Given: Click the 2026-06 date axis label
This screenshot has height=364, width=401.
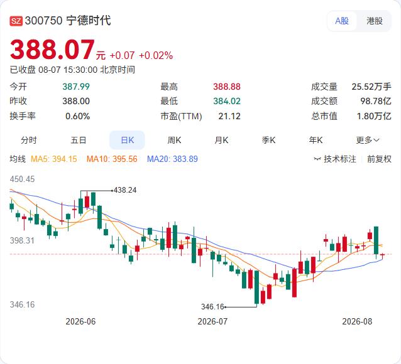Looking at the screenshot, I should click(80, 321).
